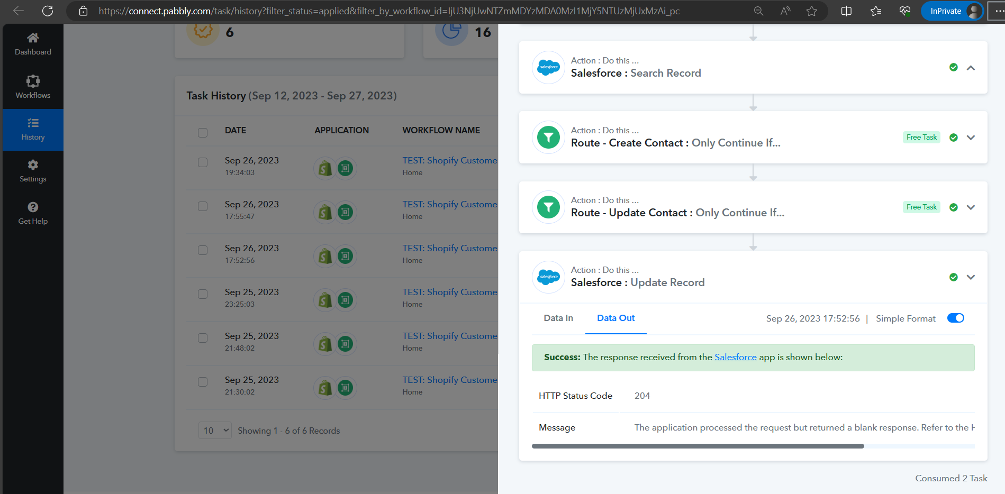Screen dimensions: 1005x494
Task: Collapse the Salesforce Search Record step
Action: 971,68
